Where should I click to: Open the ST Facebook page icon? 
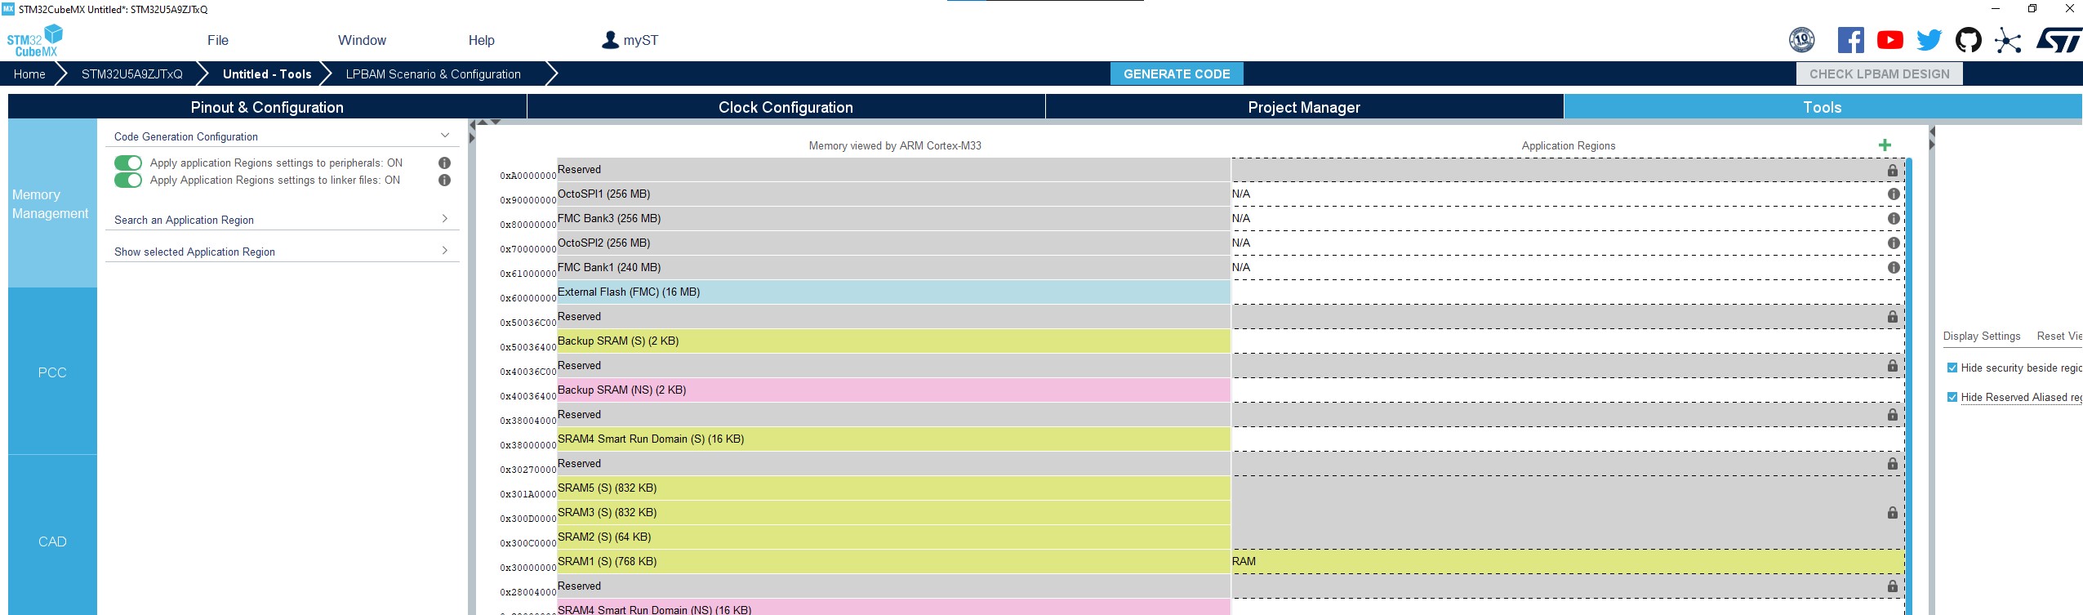(1850, 40)
